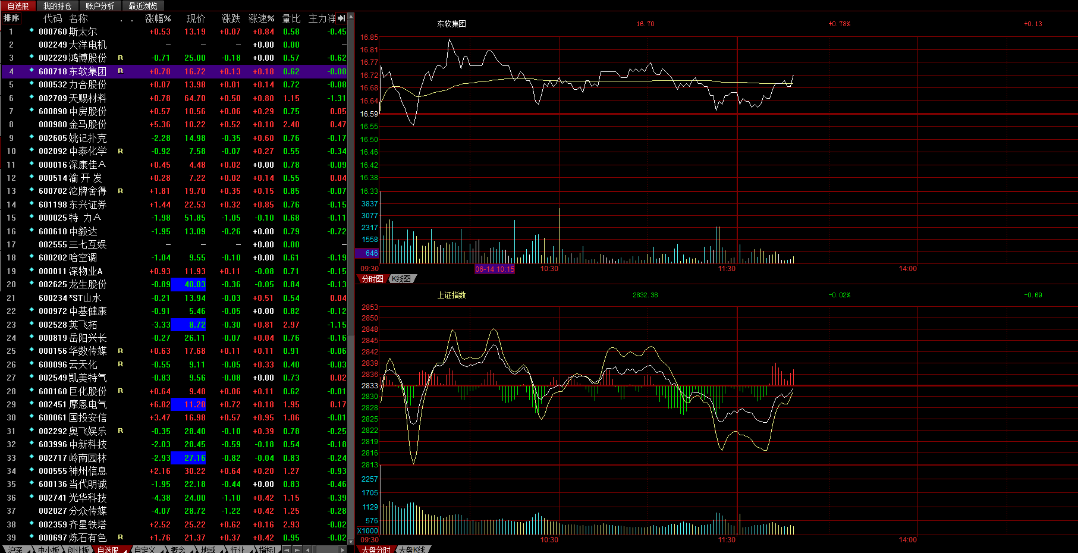Viewport: 1078px width, 553px height.
Task: Click the 排序 sort button
Action: pyautogui.click(x=11, y=18)
